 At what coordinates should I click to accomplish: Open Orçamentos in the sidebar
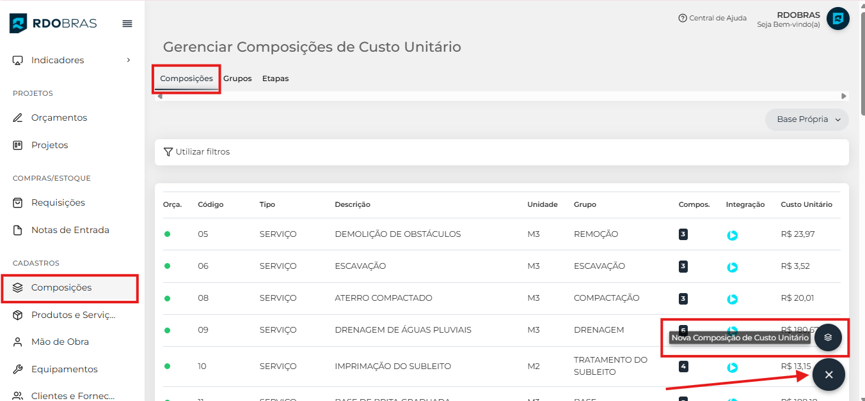point(59,117)
